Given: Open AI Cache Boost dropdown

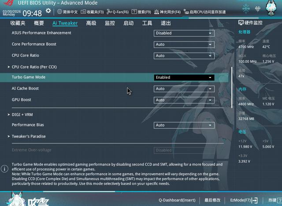Looking at the screenshot, I should tap(184, 89).
